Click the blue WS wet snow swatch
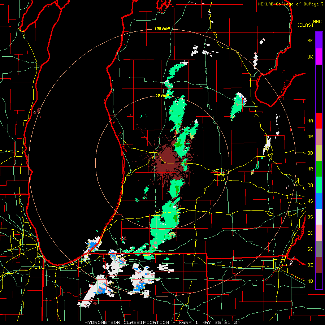The image size is (325, 325). coord(319,201)
